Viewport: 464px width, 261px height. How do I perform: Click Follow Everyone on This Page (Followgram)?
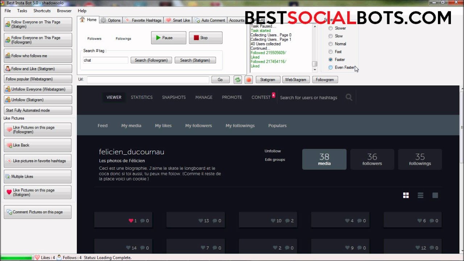click(38, 40)
